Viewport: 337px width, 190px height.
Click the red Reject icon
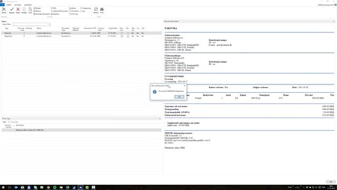(x=18, y=10)
